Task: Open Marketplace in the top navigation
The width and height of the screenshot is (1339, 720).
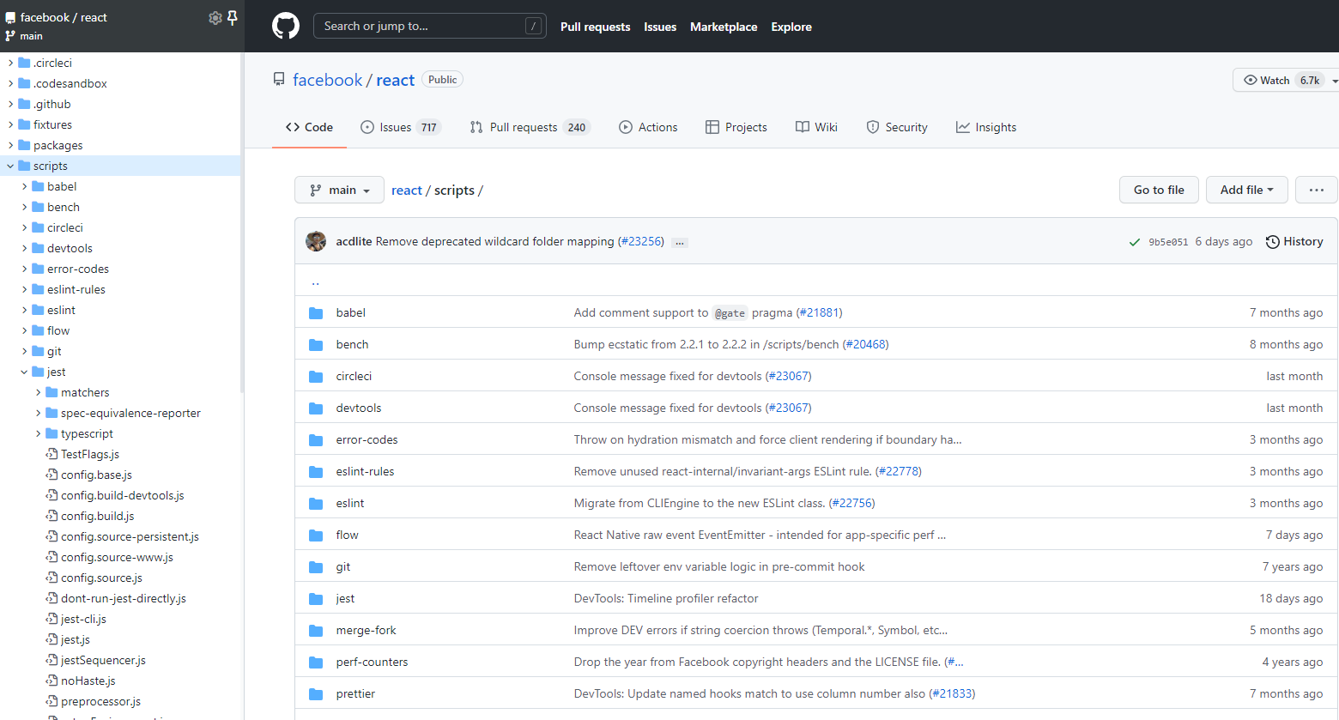Action: tap(724, 27)
